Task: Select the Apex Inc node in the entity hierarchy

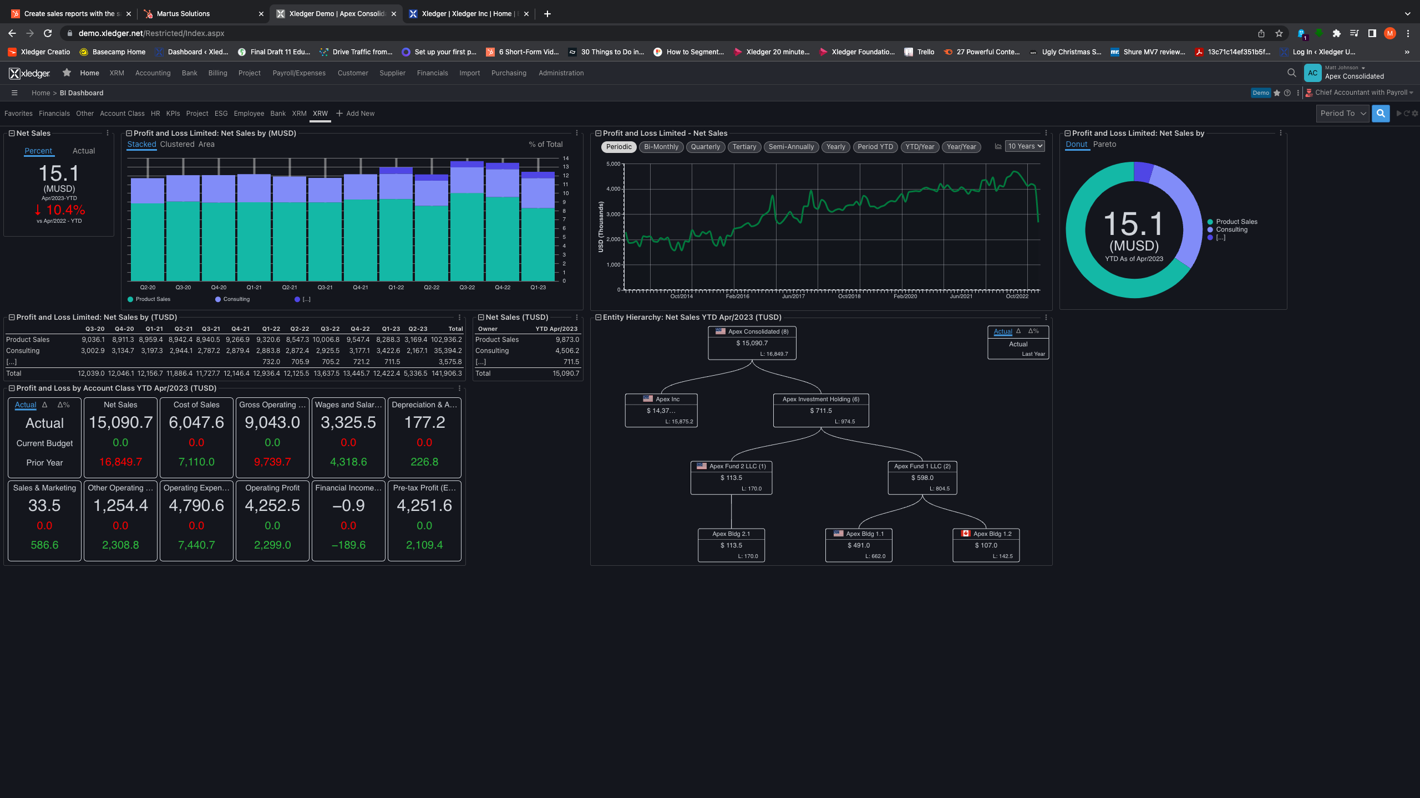Action: pyautogui.click(x=661, y=410)
